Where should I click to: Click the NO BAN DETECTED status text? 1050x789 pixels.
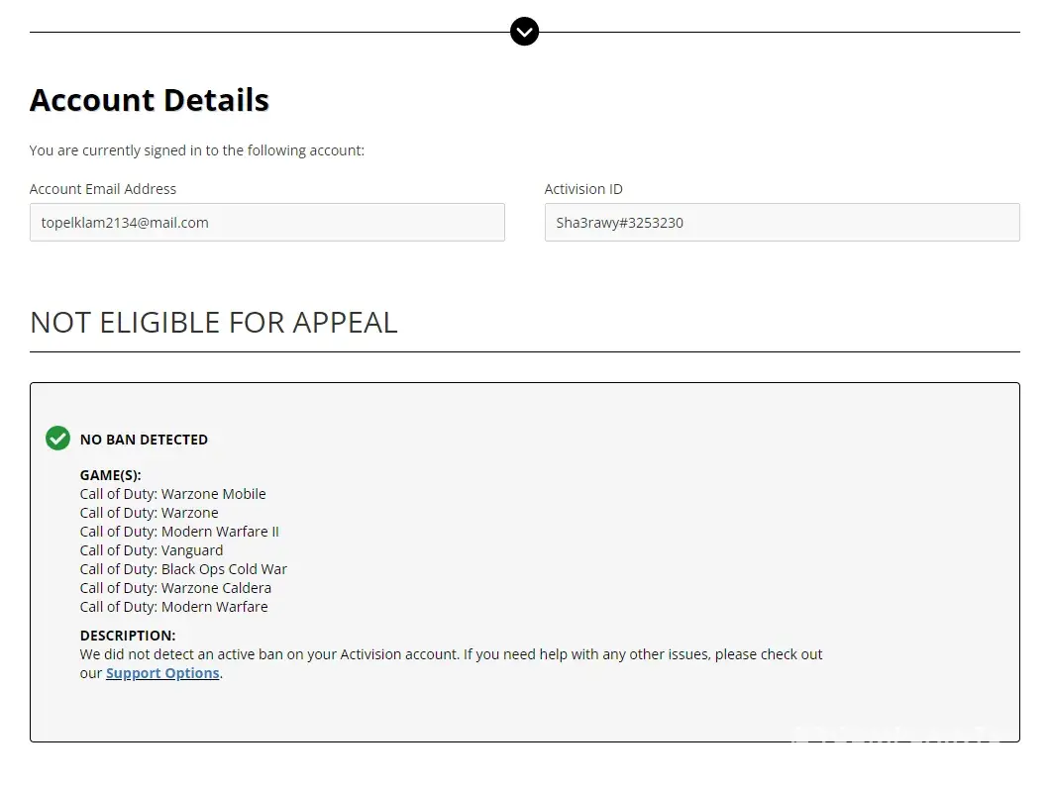pos(144,440)
